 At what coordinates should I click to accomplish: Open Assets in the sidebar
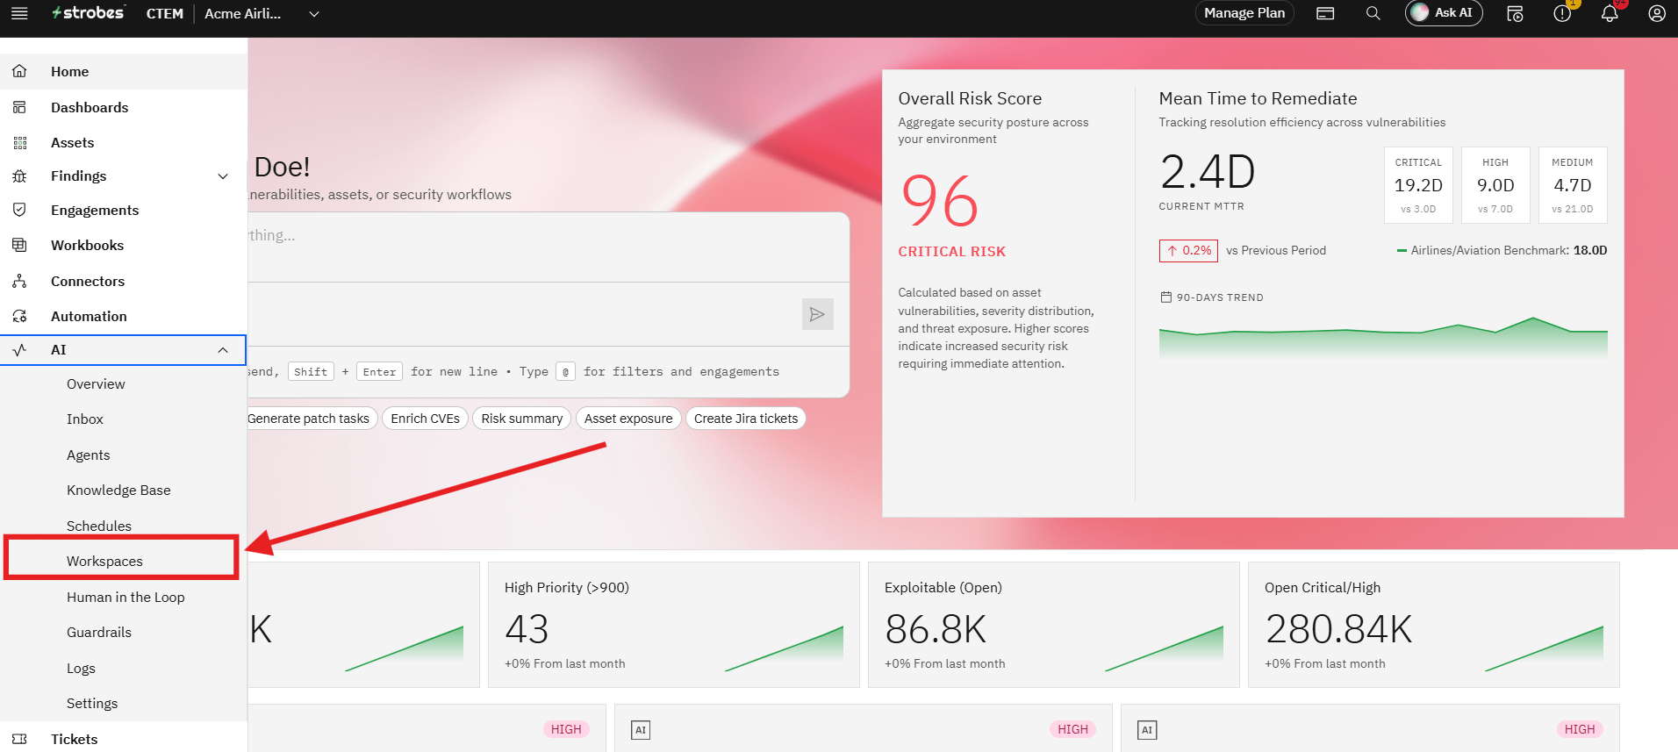tap(124, 142)
